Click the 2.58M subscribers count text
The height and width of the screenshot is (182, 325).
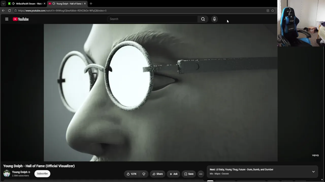[x=21, y=176]
